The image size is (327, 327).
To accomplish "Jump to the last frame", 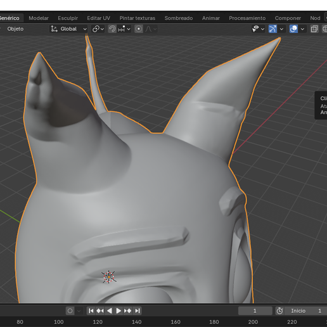I will click(x=138, y=311).
